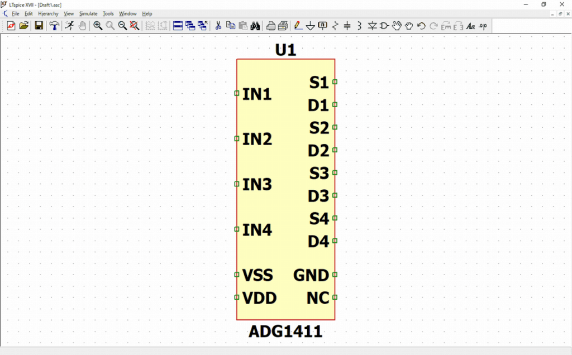572x355 pixels.
Task: Click the Print Setup icon
Action: pos(271,26)
